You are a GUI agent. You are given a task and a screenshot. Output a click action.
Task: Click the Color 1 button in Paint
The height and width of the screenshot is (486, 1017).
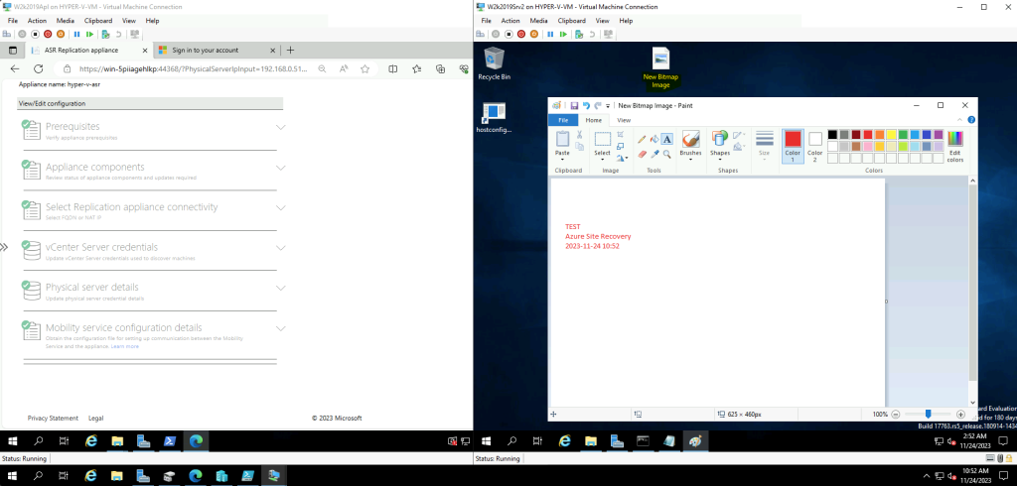point(793,146)
